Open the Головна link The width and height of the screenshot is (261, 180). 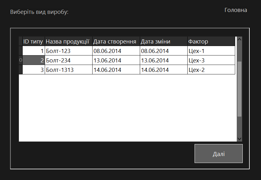[236, 10]
